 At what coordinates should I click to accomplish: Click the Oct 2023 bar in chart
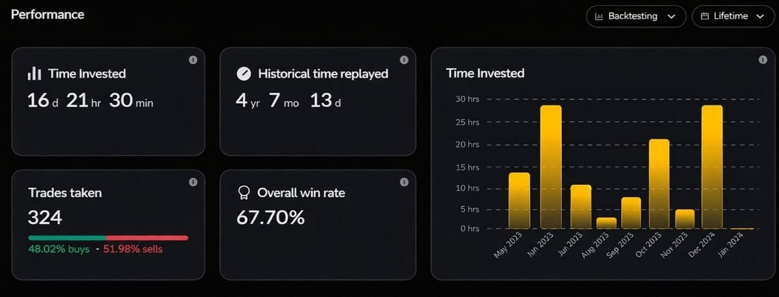[659, 184]
